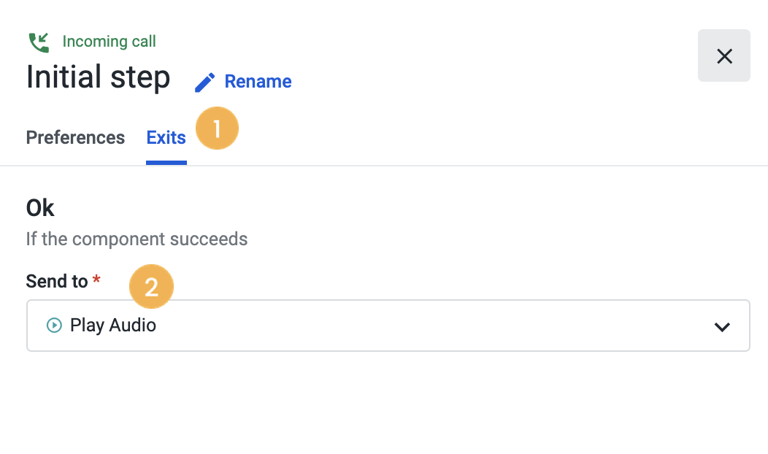Click the Ok exit heading
This screenshot has width=768, height=454.
coord(40,208)
